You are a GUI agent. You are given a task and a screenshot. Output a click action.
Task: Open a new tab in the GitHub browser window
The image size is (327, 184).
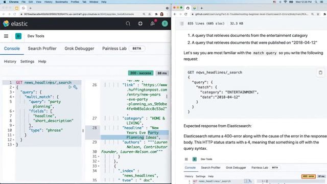pos(201,8)
